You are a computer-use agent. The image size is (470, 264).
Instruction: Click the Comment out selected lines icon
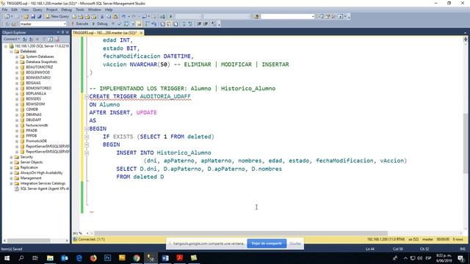click(x=184, y=23)
